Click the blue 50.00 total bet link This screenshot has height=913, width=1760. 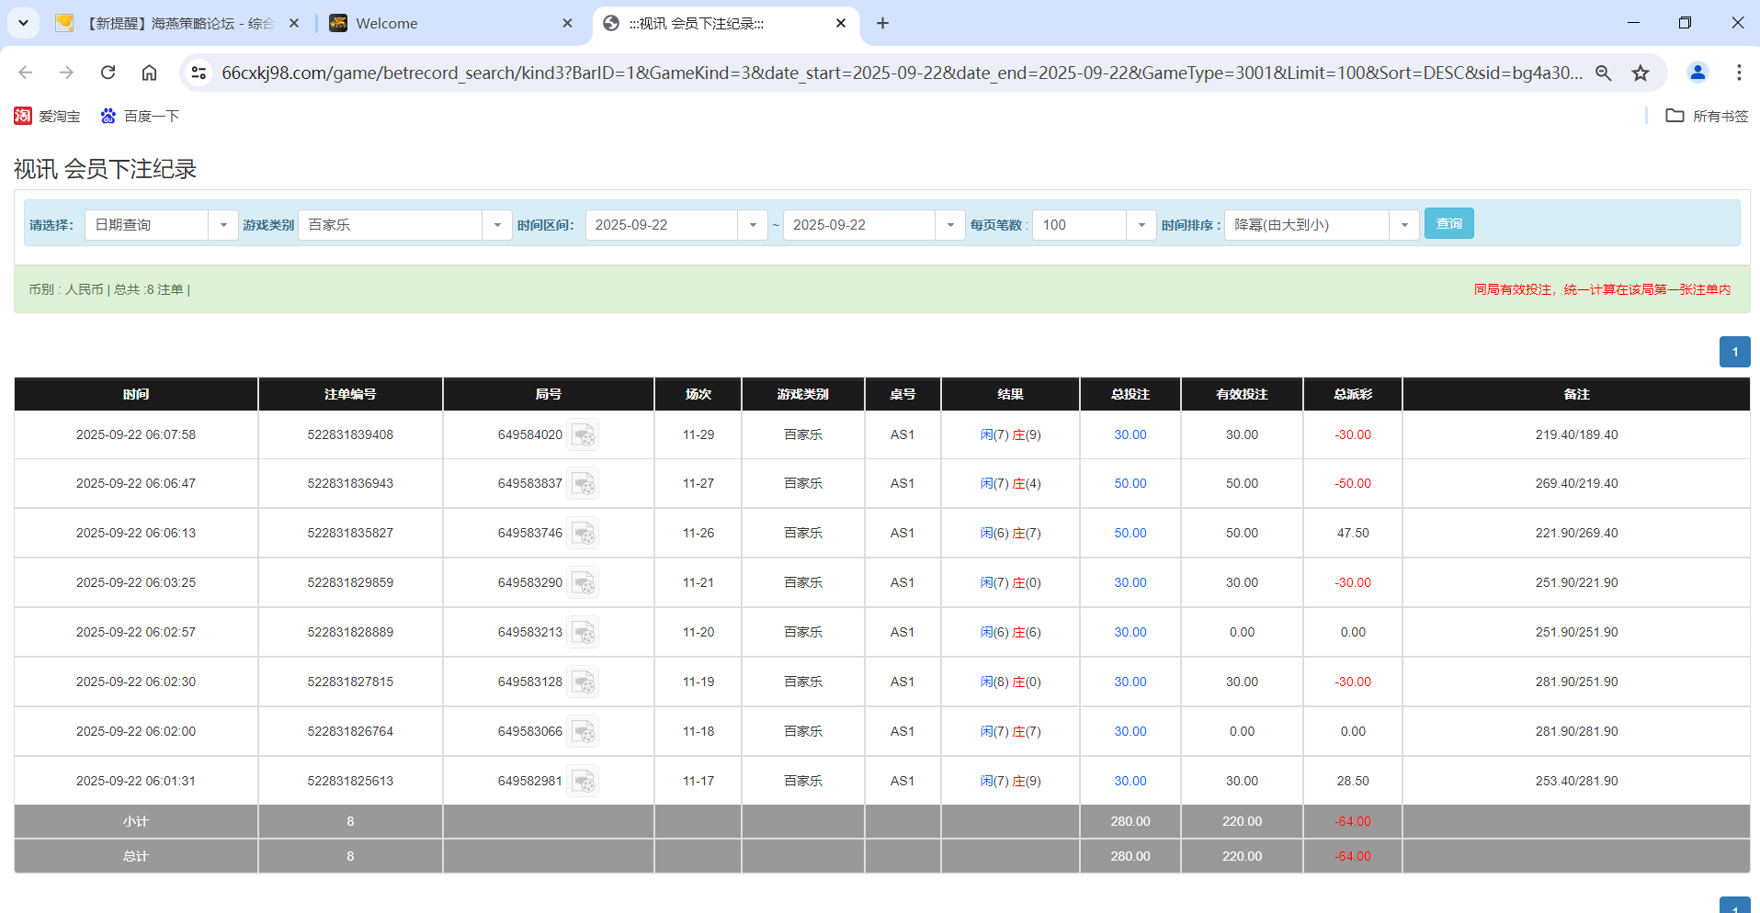(x=1130, y=483)
